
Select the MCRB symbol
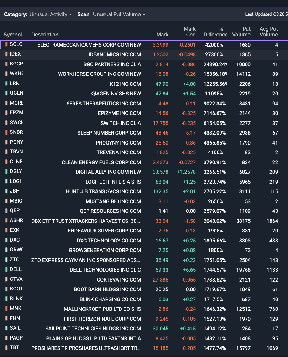pos(17,103)
